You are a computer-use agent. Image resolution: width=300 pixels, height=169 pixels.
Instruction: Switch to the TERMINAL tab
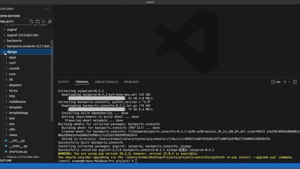click(x=82, y=82)
